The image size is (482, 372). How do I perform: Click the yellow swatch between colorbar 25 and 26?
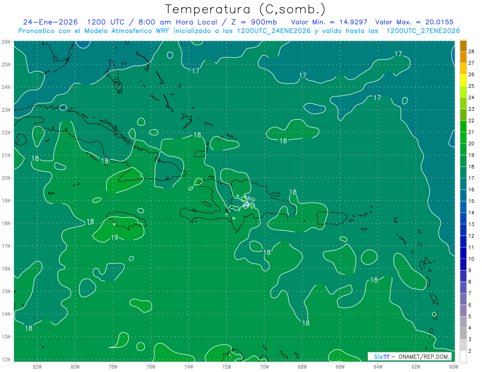pos(463,80)
